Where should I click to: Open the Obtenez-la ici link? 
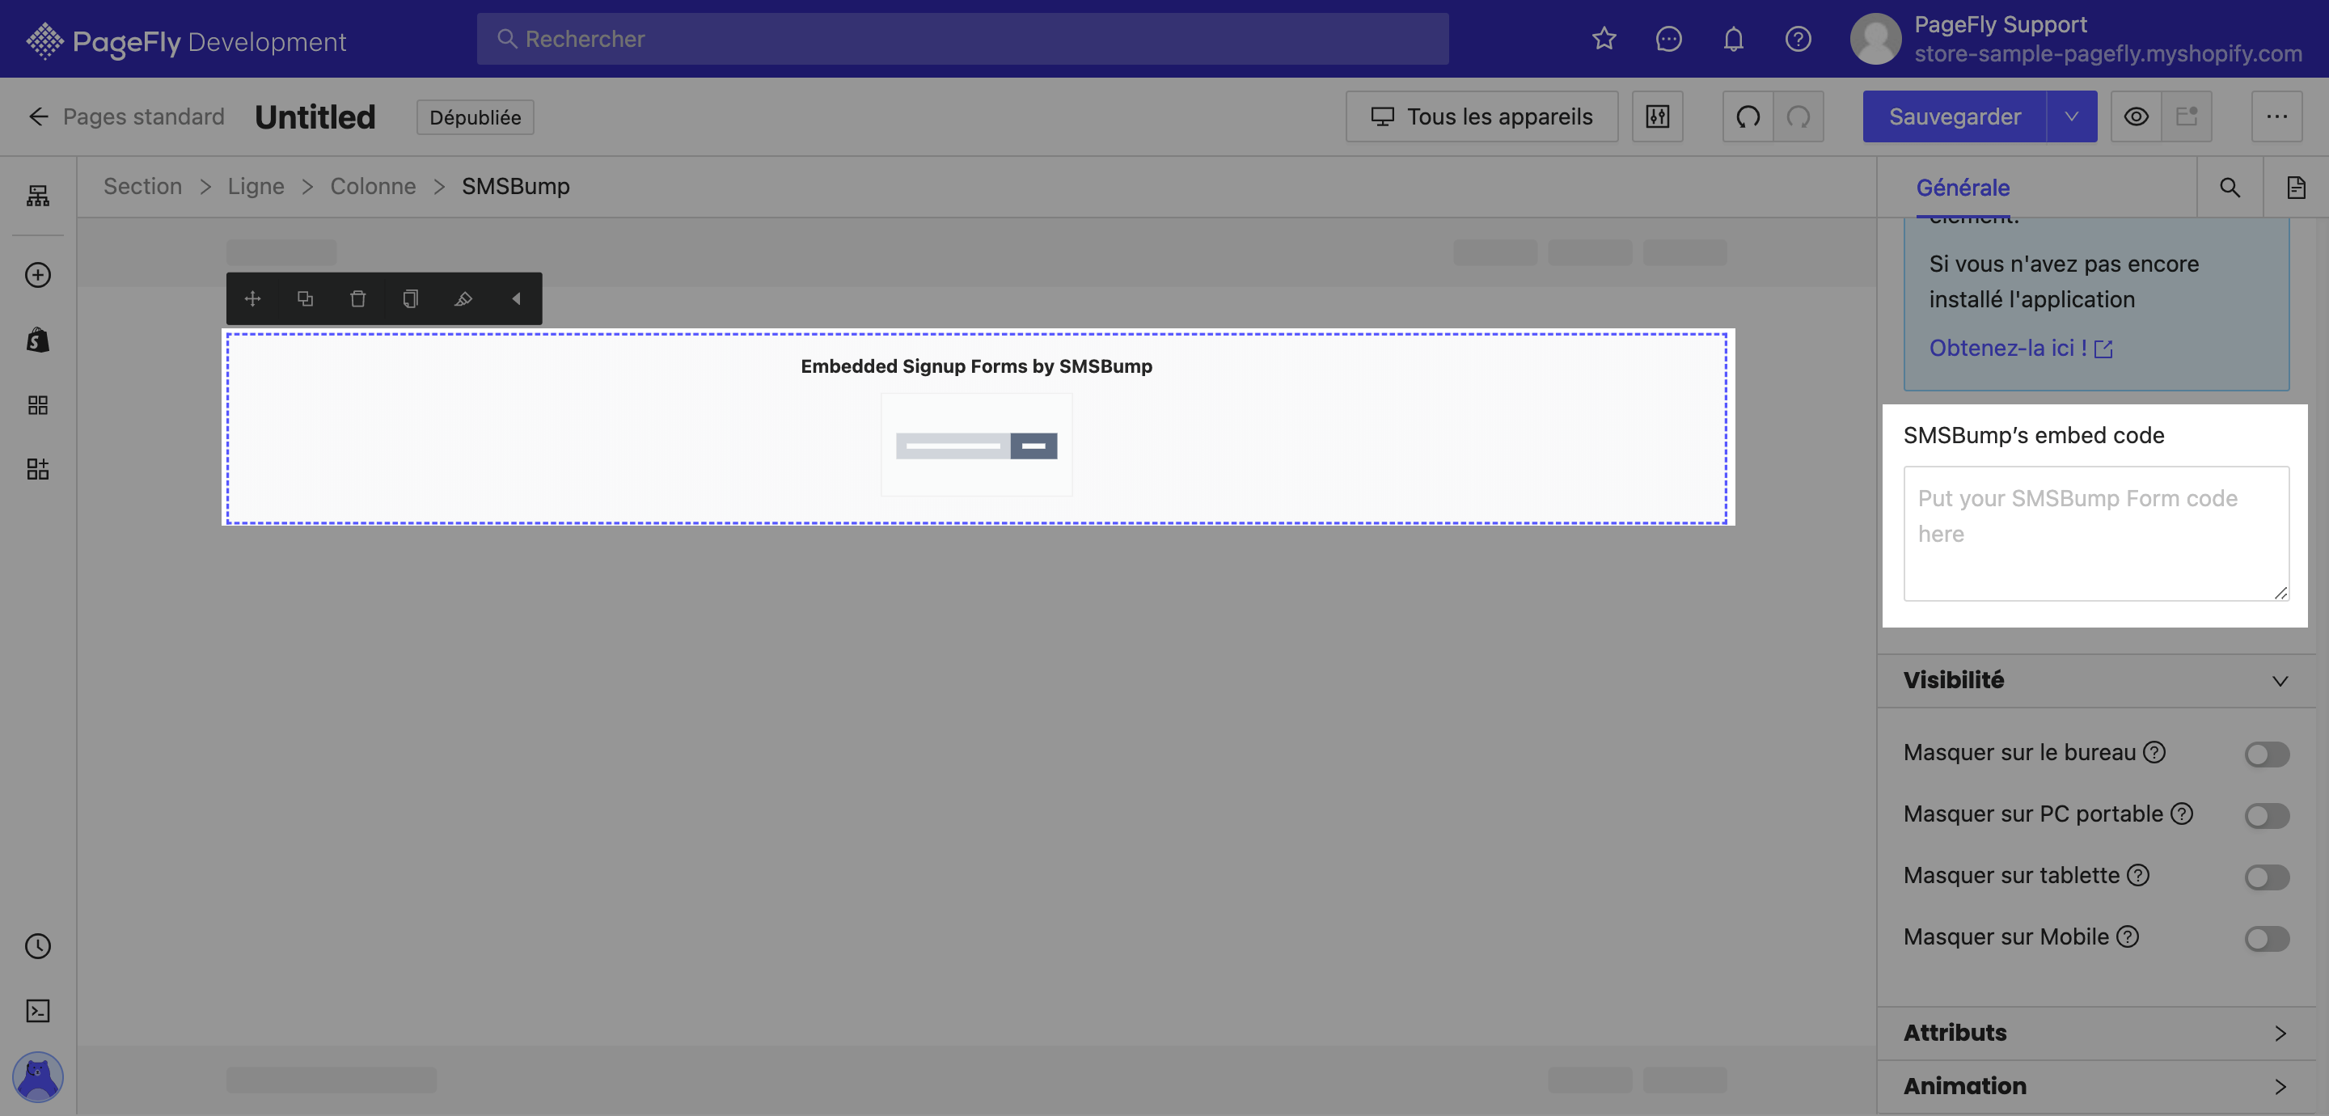point(2020,349)
